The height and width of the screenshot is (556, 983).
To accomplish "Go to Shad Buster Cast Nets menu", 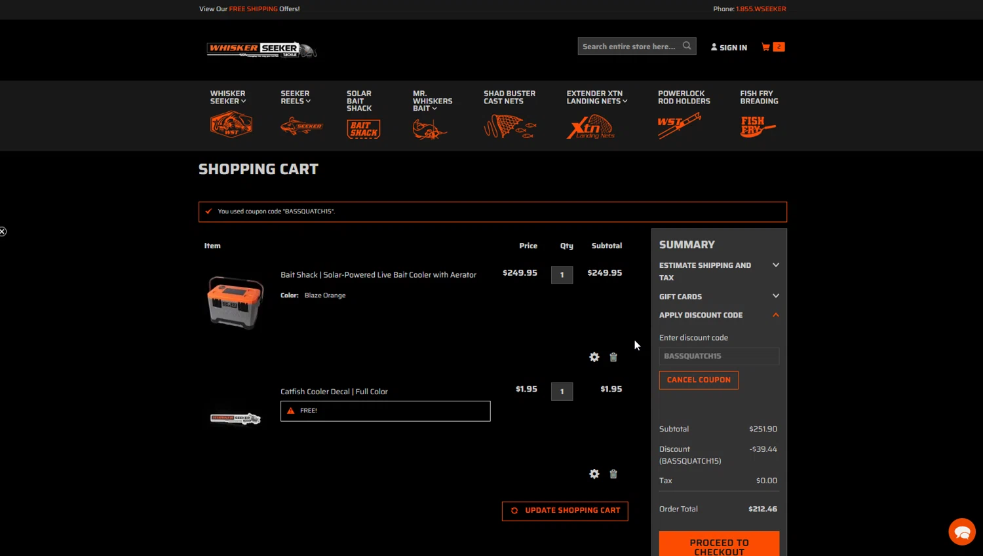I will 509,97.
